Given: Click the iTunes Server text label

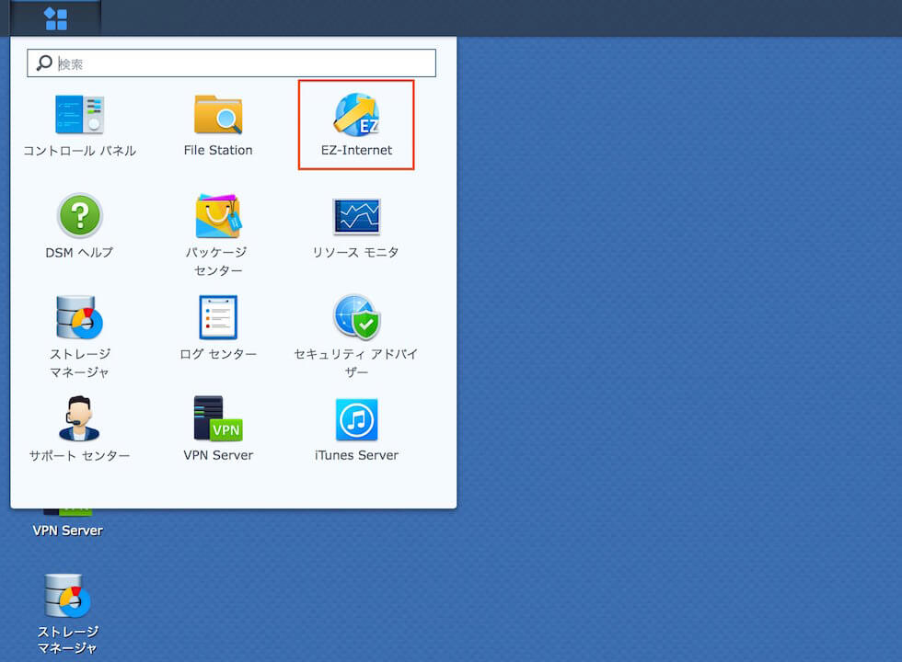Looking at the screenshot, I should pyautogui.click(x=356, y=455).
